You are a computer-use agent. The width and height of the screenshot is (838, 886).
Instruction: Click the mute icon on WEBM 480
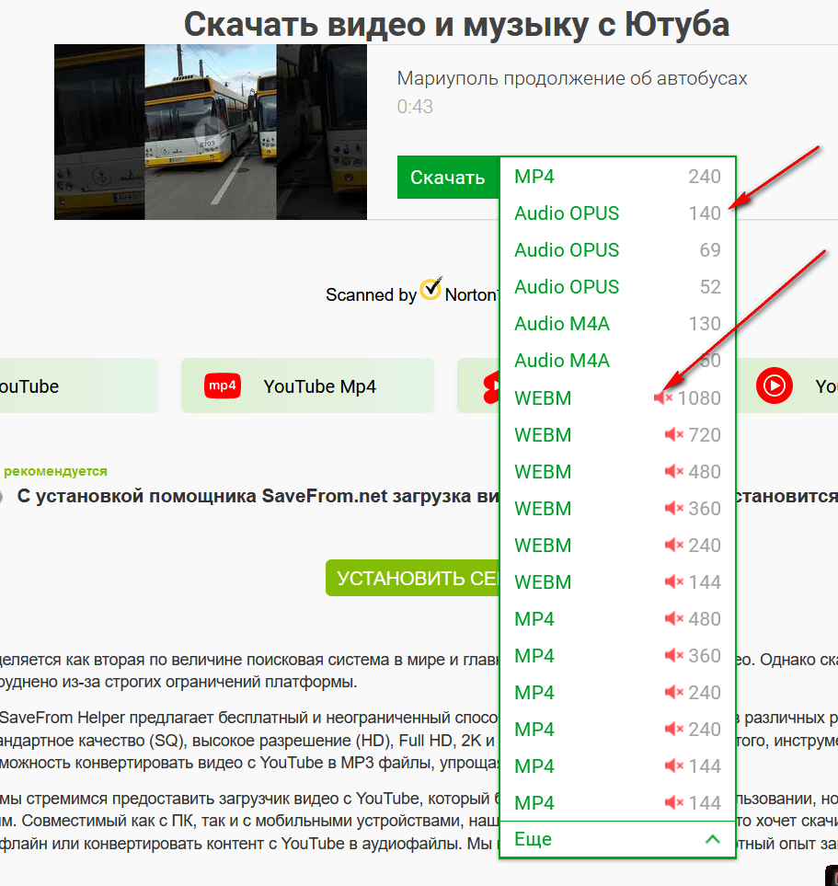pos(674,471)
